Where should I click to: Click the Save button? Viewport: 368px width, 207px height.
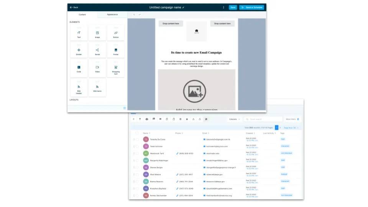point(233,8)
